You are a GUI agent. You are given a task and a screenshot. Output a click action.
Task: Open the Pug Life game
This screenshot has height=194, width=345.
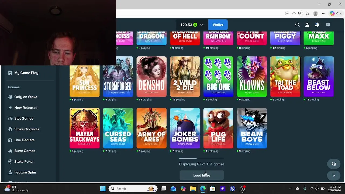point(218,128)
